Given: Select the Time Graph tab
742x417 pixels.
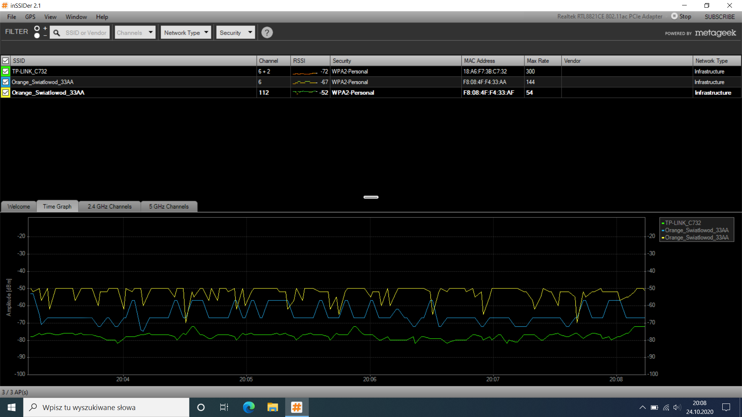Looking at the screenshot, I should click(57, 207).
